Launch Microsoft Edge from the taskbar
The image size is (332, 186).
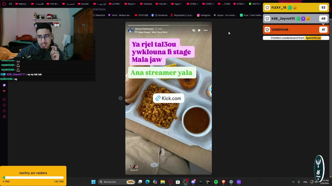pyautogui.click(x=148, y=182)
